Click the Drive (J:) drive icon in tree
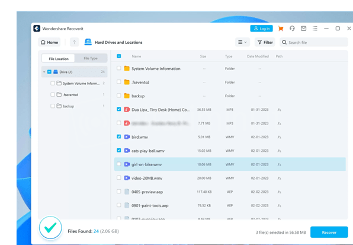 click(56, 72)
